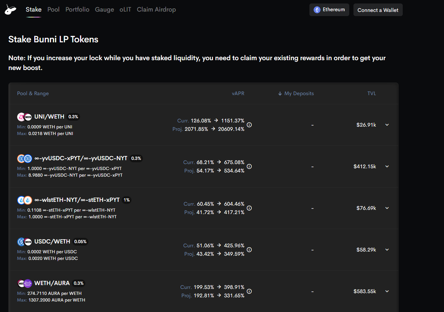Sort the table by My Deposits
This screenshot has height=312, width=444.
tap(296, 93)
